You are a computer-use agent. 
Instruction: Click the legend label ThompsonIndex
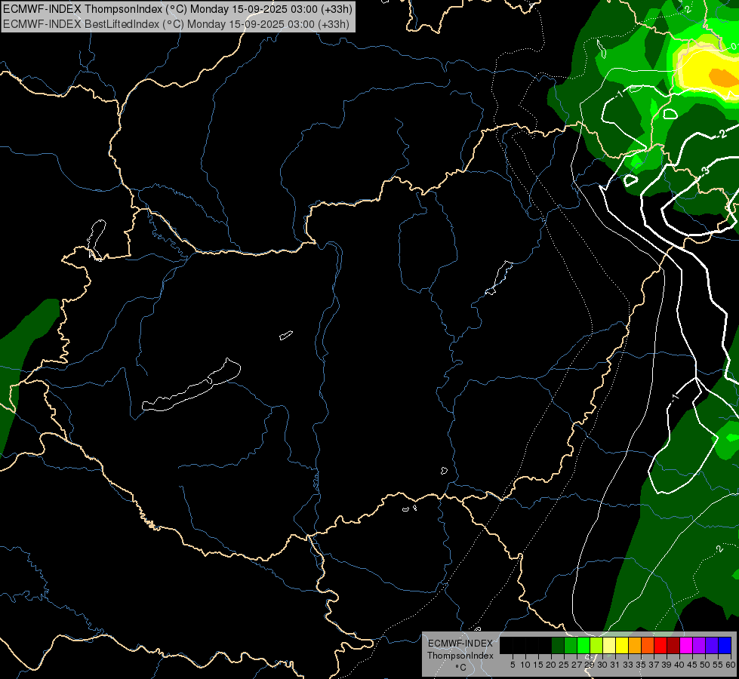pyautogui.click(x=460, y=656)
